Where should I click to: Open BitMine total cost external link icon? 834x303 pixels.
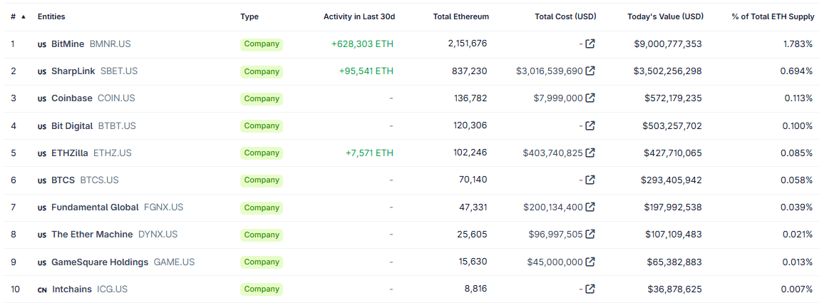pyautogui.click(x=590, y=44)
